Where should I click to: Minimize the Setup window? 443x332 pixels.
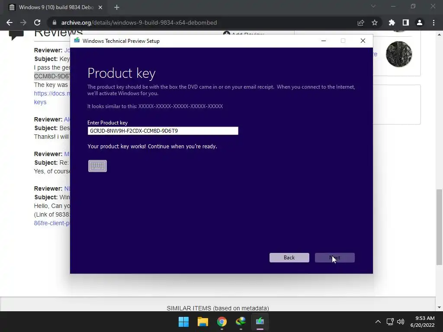click(324, 41)
